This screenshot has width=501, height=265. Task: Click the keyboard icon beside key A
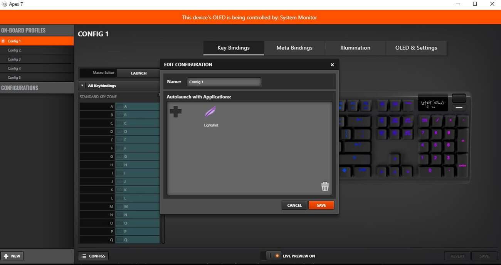point(120,106)
